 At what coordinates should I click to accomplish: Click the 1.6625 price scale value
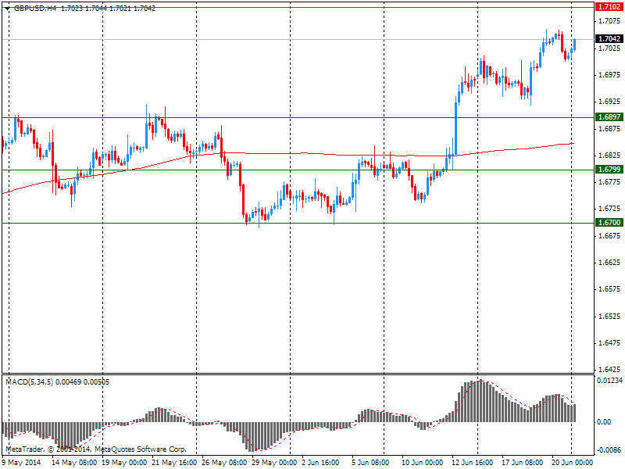pos(610,263)
